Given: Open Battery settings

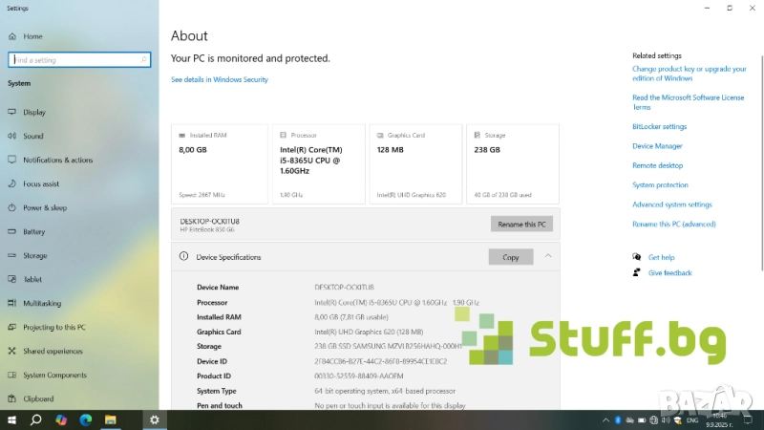Looking at the screenshot, I should (x=34, y=231).
